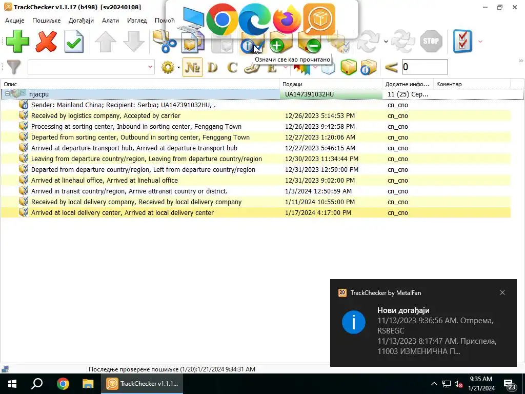Close the TrackChecker notification popup
Screen dimensions: 525x394
click(502, 292)
